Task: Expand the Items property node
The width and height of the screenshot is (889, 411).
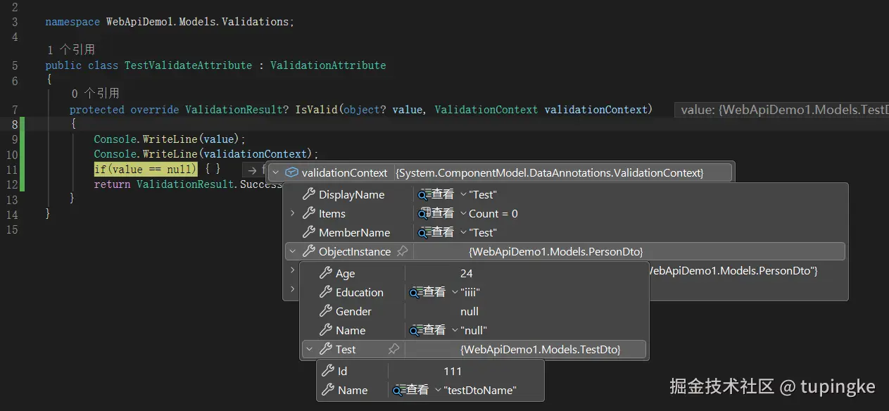Action: pyautogui.click(x=292, y=213)
